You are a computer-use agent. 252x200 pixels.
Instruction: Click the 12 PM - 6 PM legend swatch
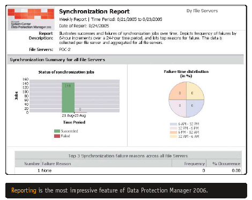(173, 128)
